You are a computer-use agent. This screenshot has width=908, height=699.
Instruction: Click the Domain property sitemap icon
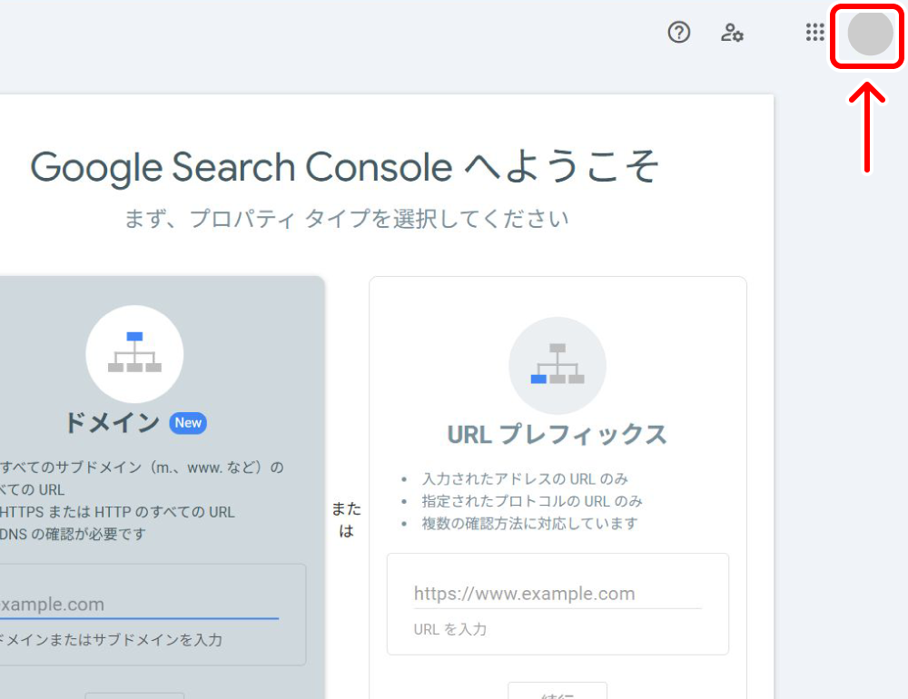134,354
